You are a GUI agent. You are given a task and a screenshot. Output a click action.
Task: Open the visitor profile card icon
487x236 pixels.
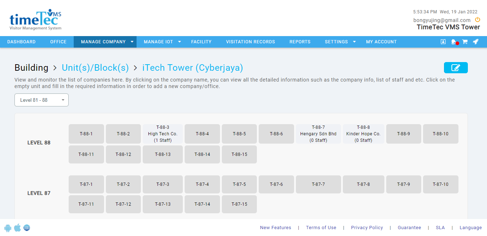click(x=443, y=42)
